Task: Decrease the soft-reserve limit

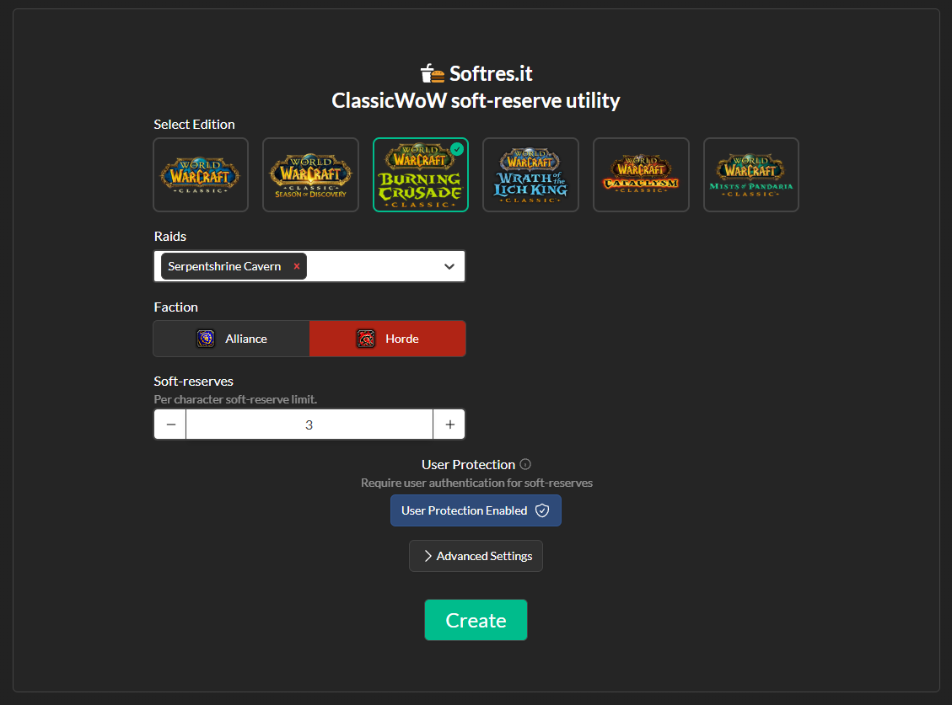Action: 170,424
